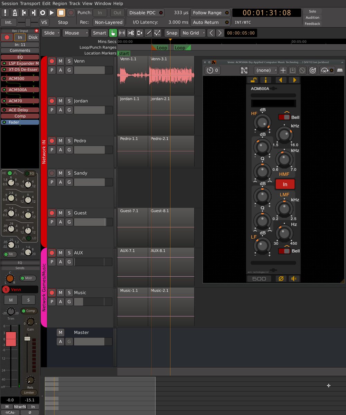This screenshot has width=346, height=415.
Task: Click the Auto Return button
Action: [x=211, y=22]
